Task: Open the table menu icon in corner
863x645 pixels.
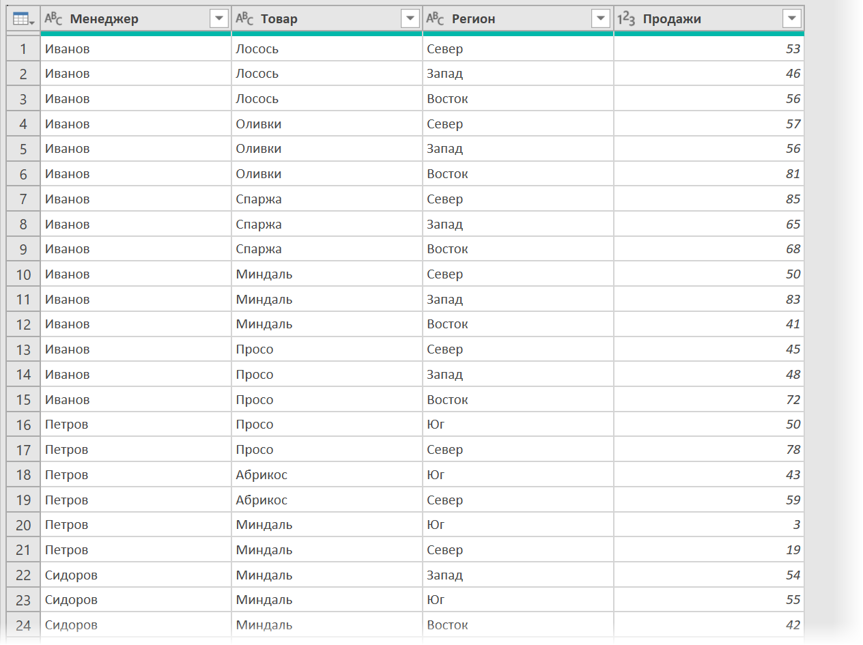Action: [x=24, y=19]
